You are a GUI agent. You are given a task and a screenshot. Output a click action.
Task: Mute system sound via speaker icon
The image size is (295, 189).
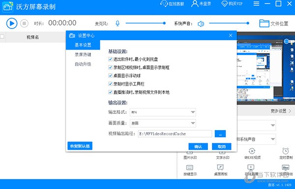(201, 24)
